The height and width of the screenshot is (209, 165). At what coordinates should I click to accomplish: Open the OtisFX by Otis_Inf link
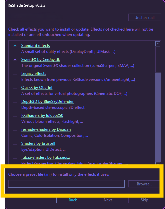[x=37, y=88]
